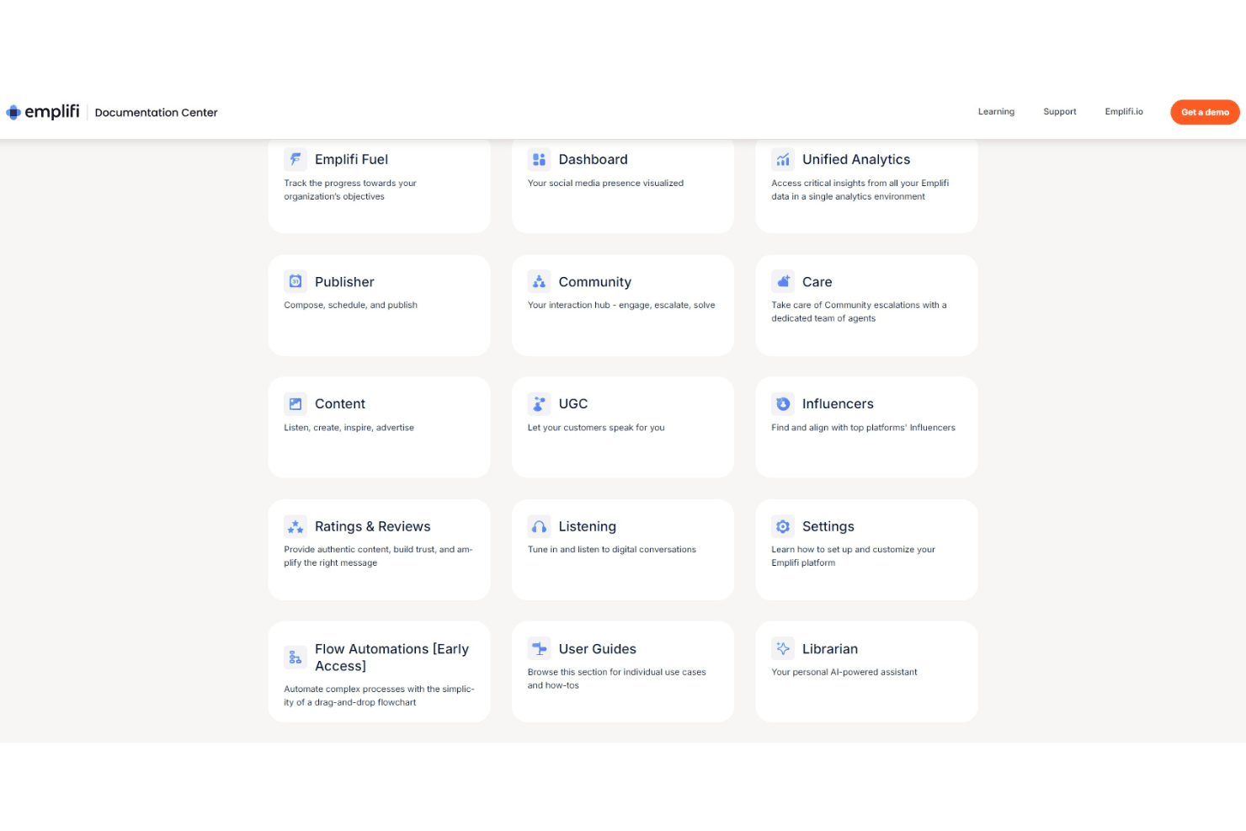Click the Get a demo button

(x=1205, y=112)
